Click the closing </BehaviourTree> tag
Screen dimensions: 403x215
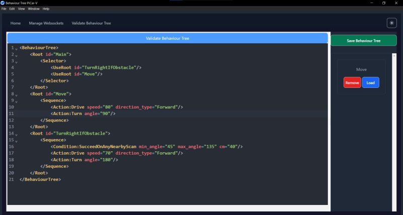[40, 179]
